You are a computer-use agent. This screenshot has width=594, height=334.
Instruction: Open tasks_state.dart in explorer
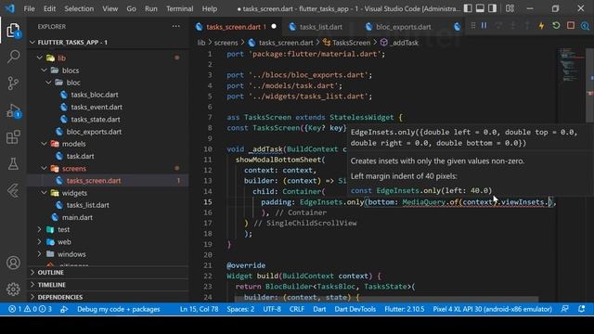(95, 120)
